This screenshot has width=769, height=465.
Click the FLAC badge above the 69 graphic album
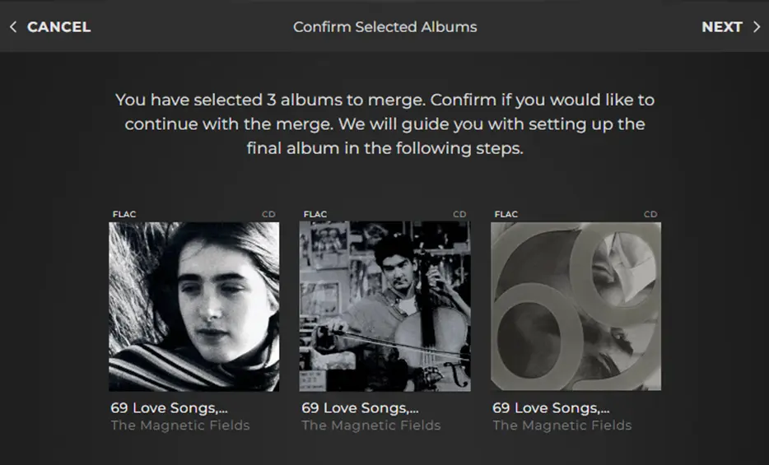(506, 215)
